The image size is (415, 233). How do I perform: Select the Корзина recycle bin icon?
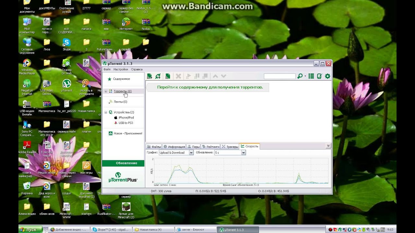(x=27, y=188)
